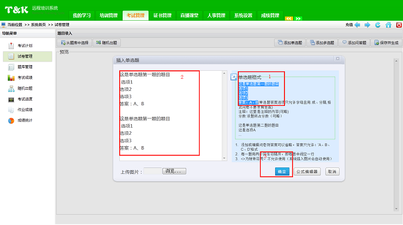Click the upload image file path field
The height and width of the screenshot is (225, 403).
tap(153, 171)
